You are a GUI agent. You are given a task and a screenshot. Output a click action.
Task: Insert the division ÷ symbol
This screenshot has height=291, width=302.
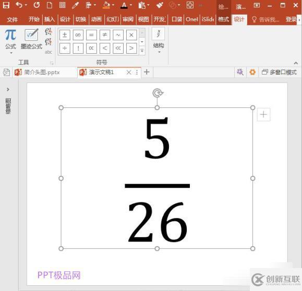(x=65, y=48)
